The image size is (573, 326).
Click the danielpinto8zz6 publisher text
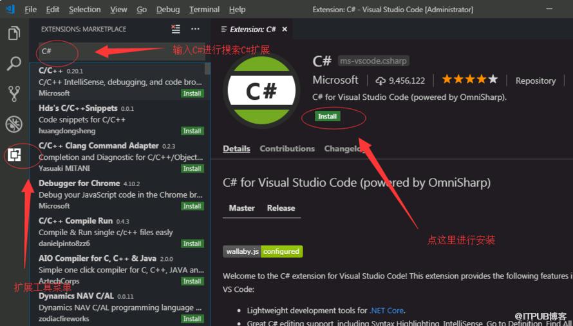[x=64, y=244]
